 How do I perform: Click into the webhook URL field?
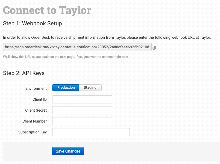77,47
